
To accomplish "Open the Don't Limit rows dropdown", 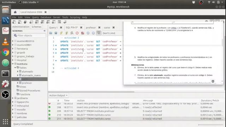I will pos(112,33).
